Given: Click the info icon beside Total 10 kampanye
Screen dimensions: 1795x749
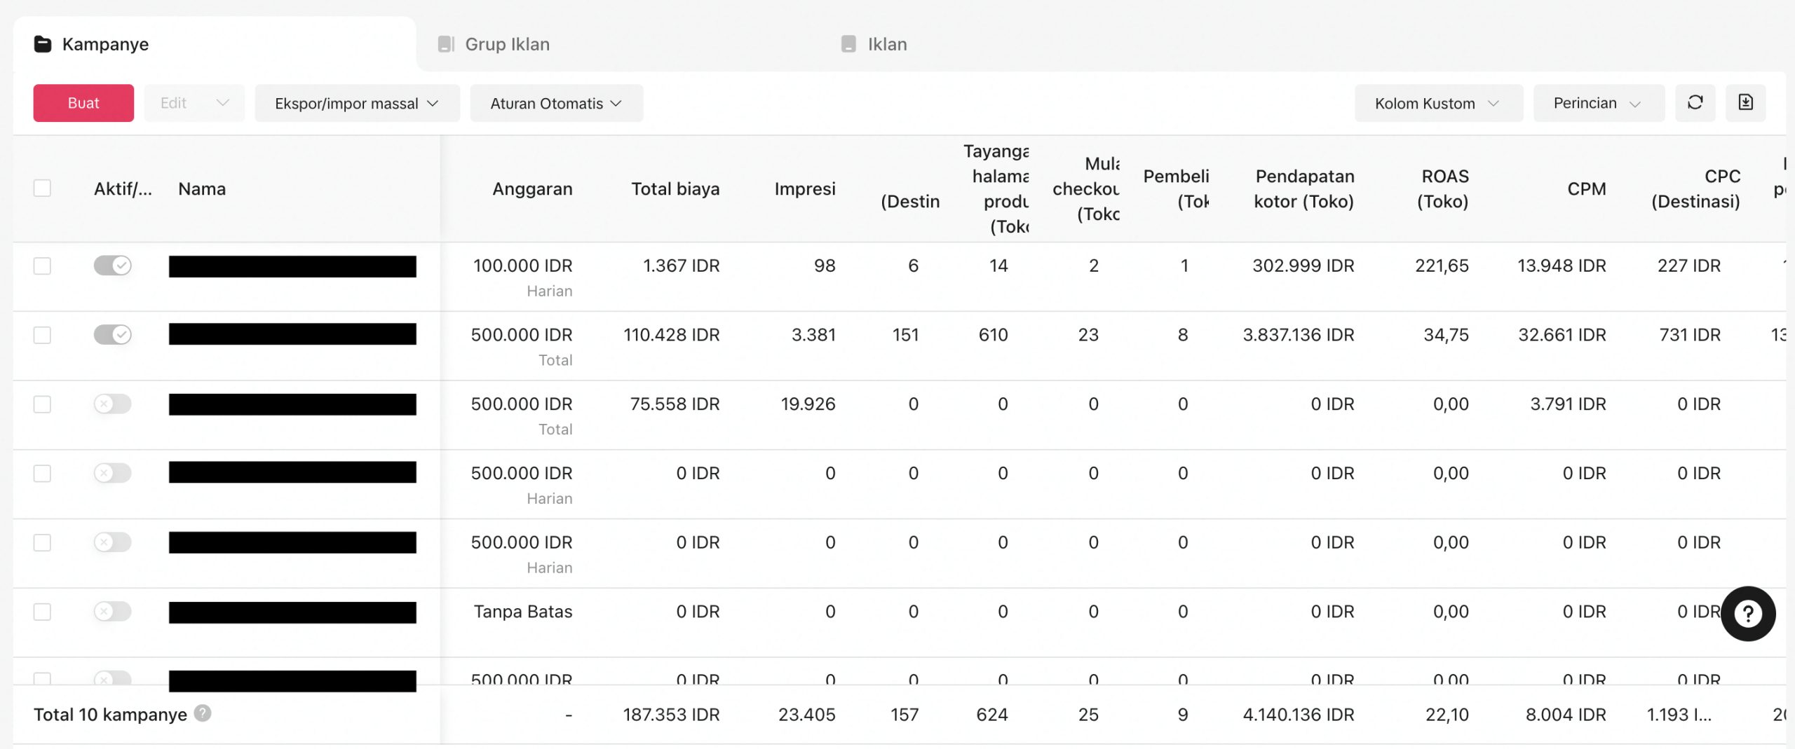Looking at the screenshot, I should tap(203, 713).
